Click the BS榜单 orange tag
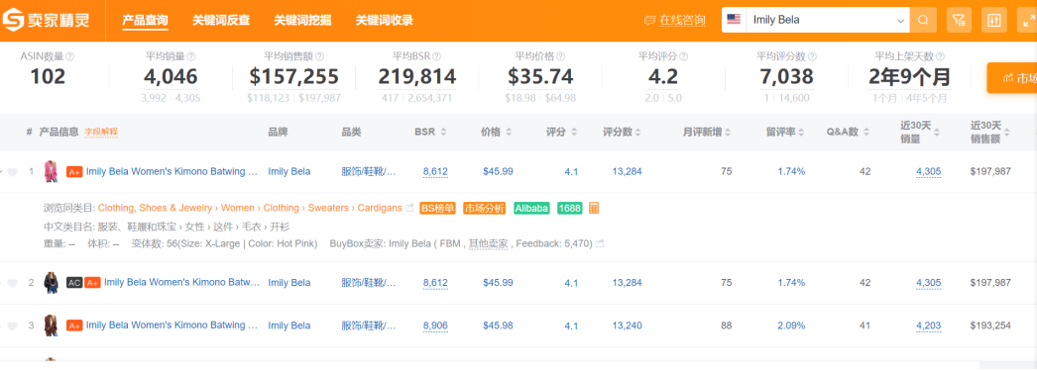 click(438, 208)
